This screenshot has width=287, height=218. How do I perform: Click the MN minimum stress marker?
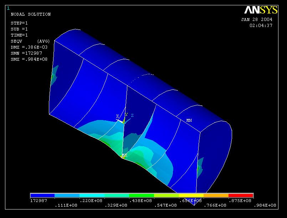tap(189, 120)
